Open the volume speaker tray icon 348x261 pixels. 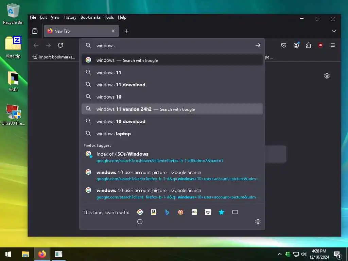coord(303,254)
